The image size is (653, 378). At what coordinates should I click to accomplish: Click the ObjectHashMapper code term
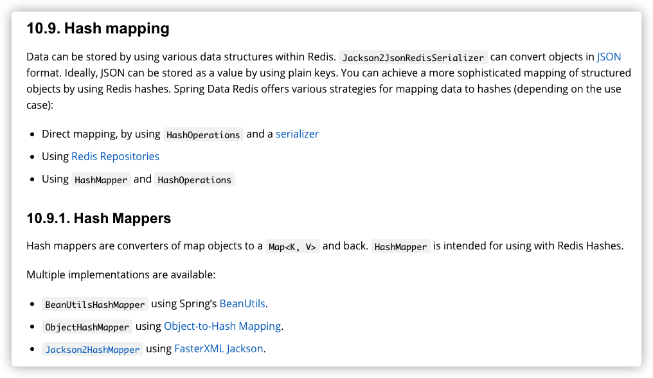(x=87, y=327)
